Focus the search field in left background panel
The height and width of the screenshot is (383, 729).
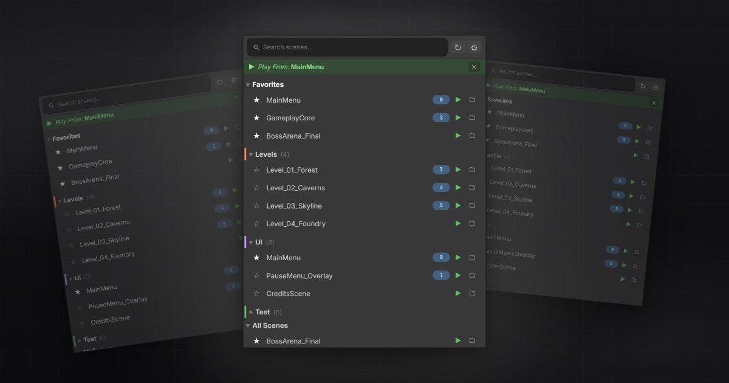(126, 94)
